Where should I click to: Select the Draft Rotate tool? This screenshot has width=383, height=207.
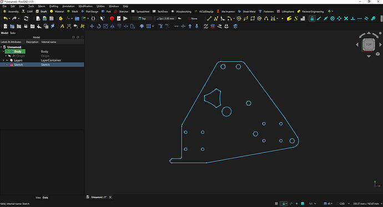99,27
